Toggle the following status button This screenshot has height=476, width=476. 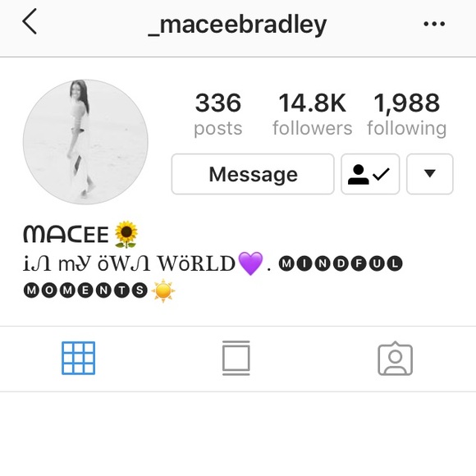[x=370, y=174]
